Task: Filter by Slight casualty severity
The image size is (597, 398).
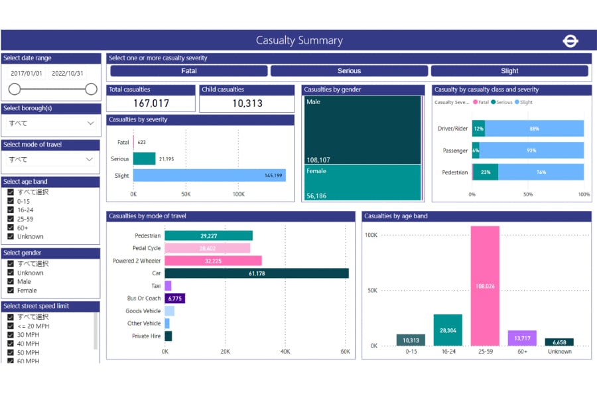Action: coord(509,71)
